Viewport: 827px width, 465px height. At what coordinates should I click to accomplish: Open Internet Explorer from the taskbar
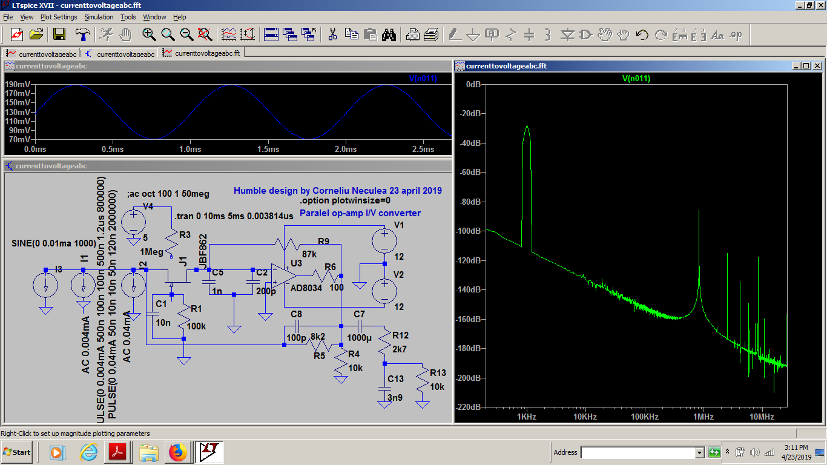pos(88,452)
